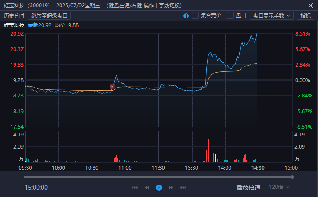The height and width of the screenshot is (197, 318).
Task: Click the blue info icon
Action: (186, 16)
